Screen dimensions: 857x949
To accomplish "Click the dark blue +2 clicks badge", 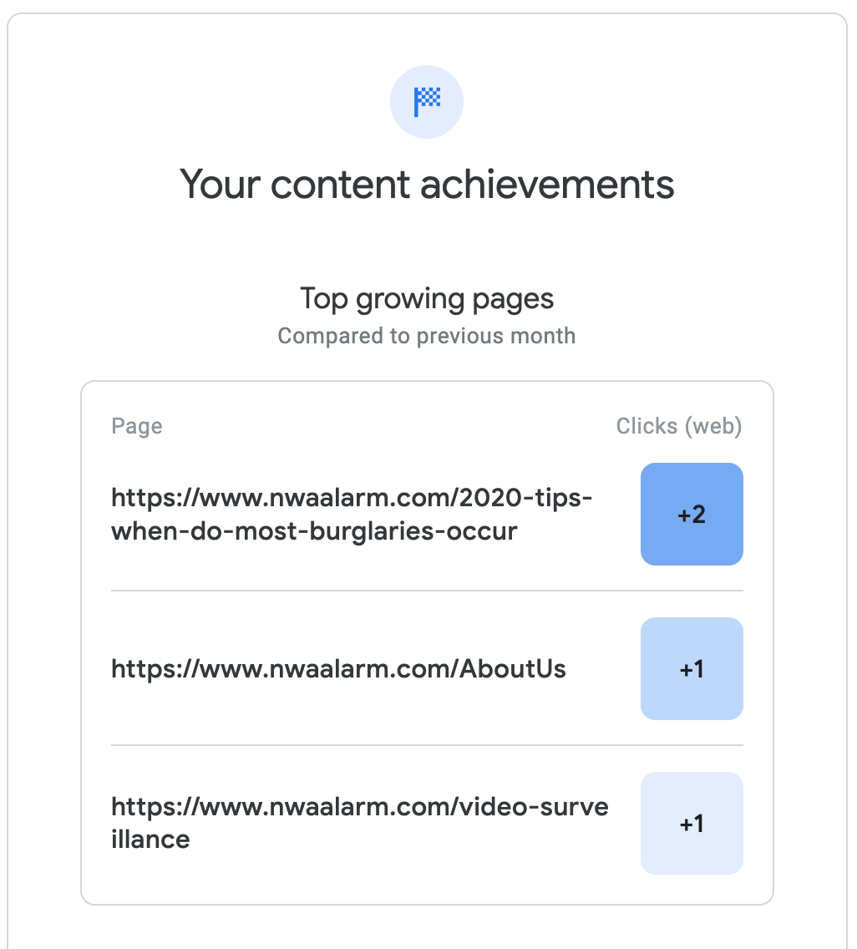I will point(692,515).
